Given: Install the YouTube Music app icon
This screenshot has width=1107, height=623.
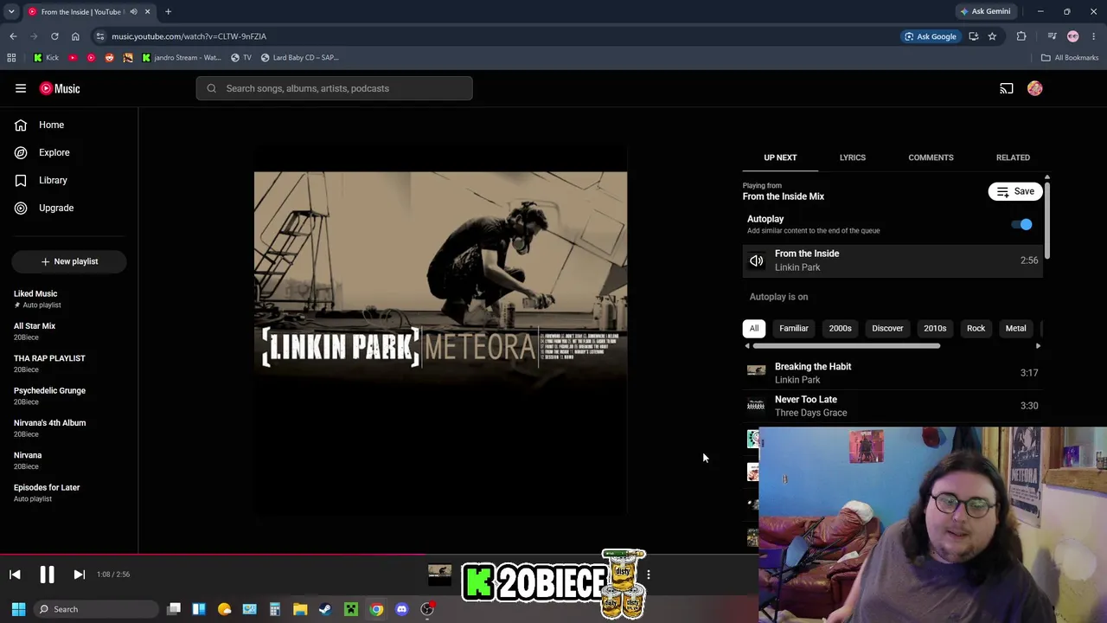Looking at the screenshot, I should [x=974, y=36].
